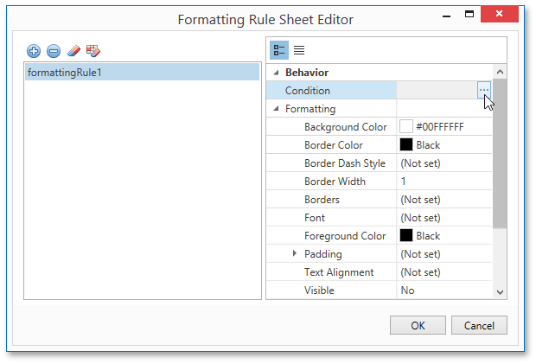Collapse the Formatting category

[x=276, y=109]
